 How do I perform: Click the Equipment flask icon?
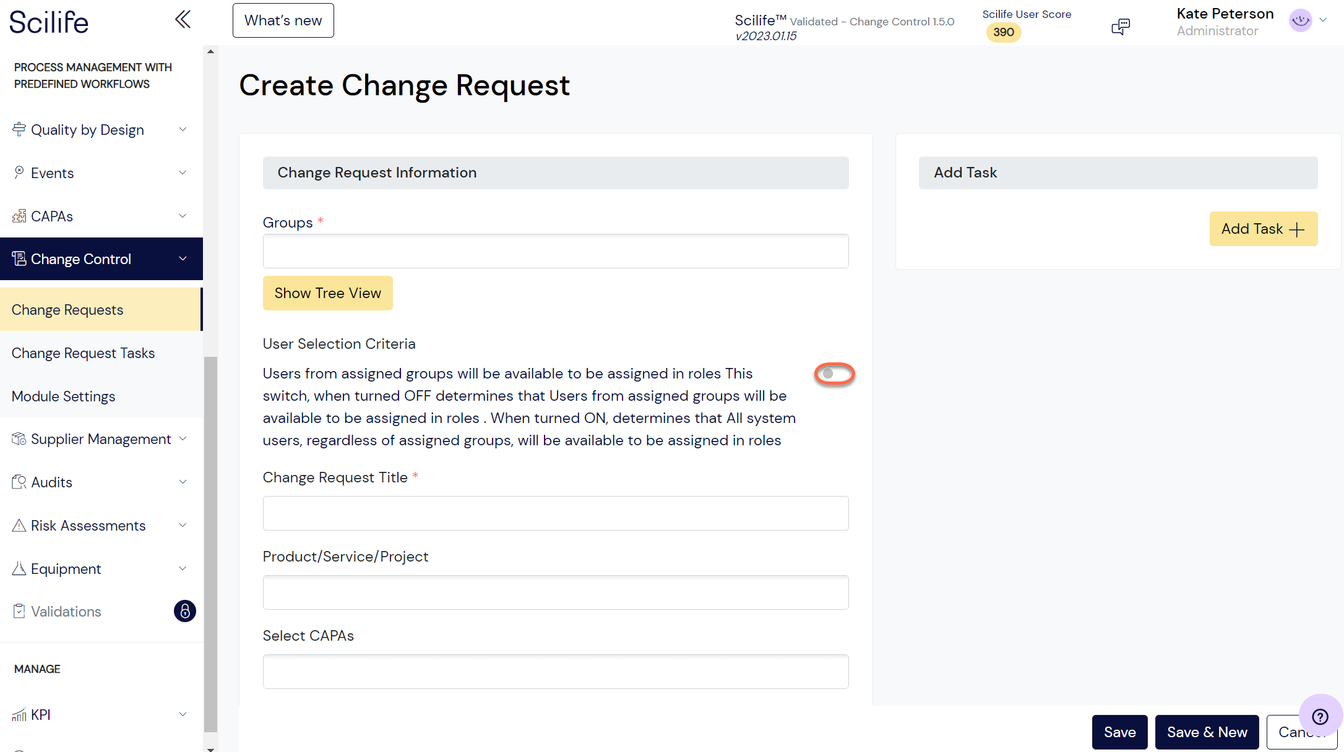19,568
